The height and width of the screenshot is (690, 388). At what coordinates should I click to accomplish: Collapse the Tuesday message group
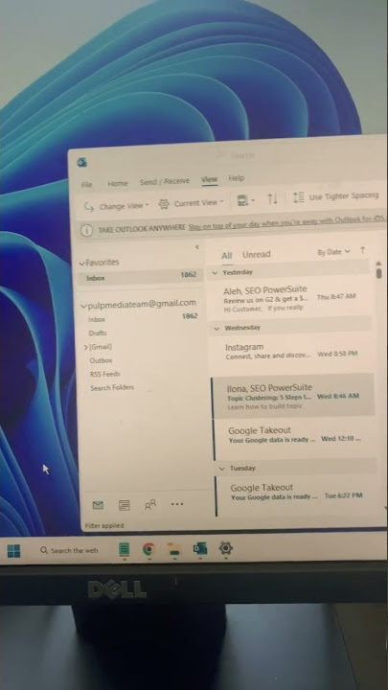tap(221, 469)
